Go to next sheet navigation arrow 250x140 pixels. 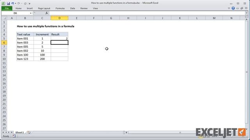(9, 132)
